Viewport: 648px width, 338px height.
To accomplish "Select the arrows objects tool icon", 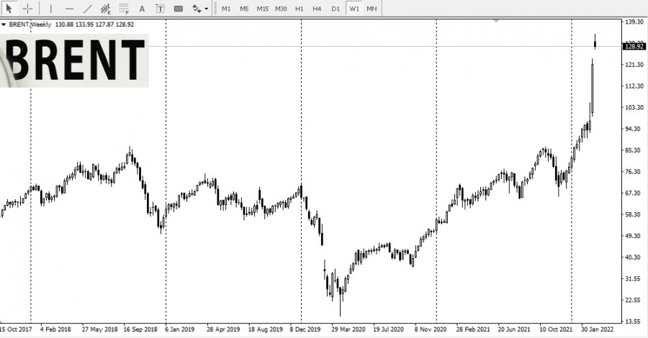I will pyautogui.click(x=197, y=8).
